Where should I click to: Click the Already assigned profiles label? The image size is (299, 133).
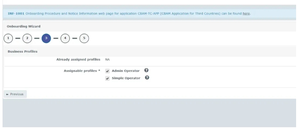tap(78, 59)
